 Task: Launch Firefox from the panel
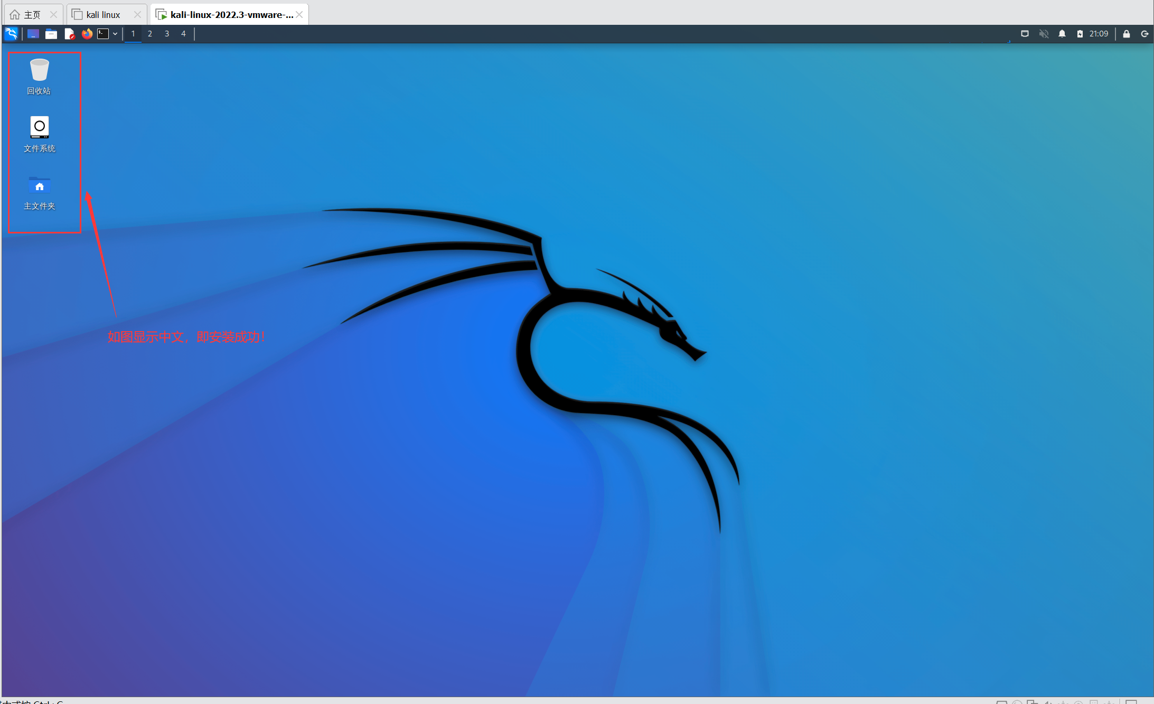pyautogui.click(x=87, y=34)
